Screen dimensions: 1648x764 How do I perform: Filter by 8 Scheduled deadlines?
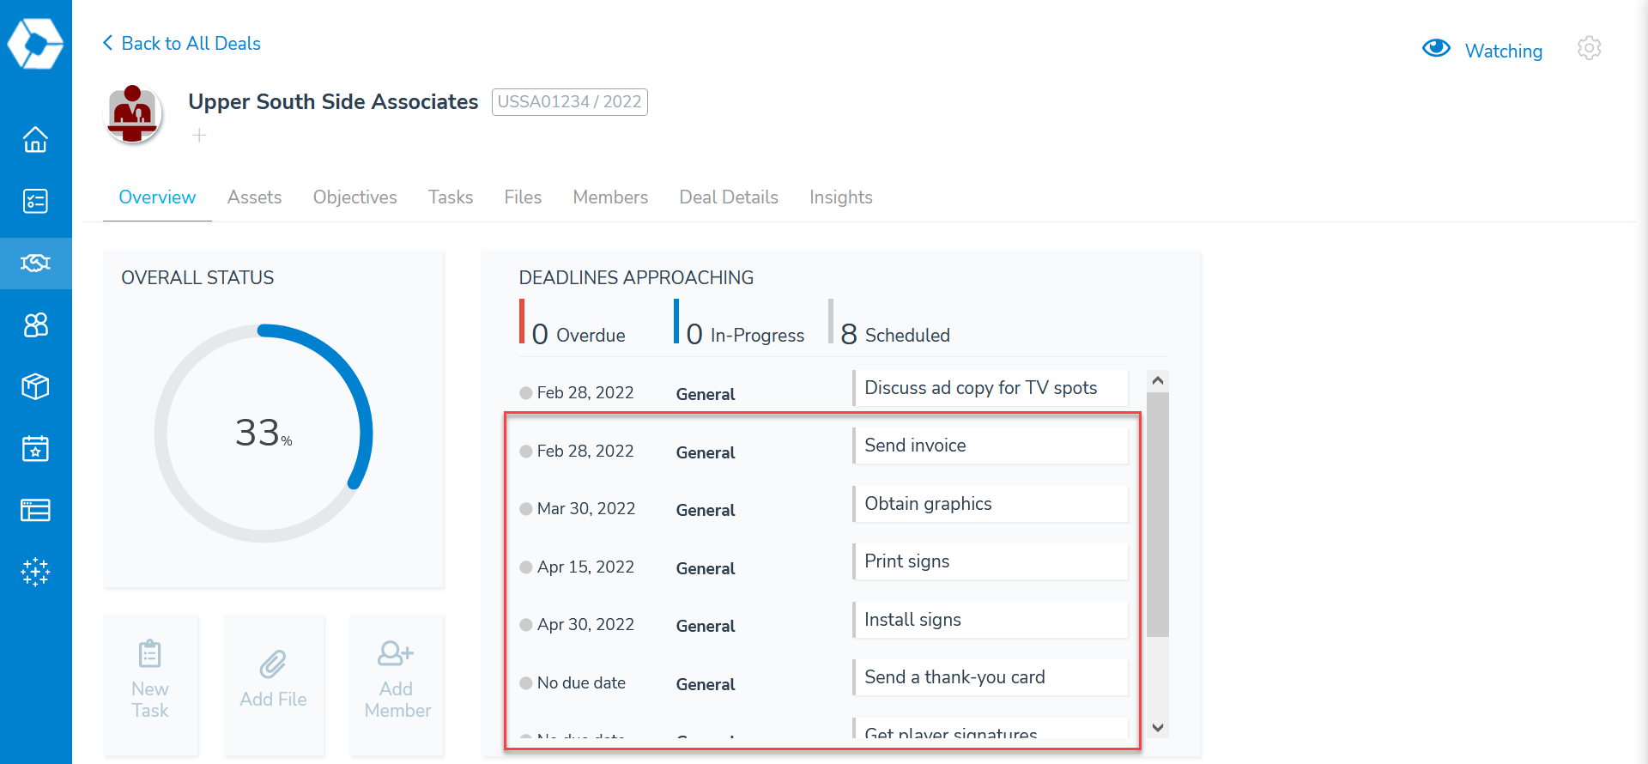point(889,323)
